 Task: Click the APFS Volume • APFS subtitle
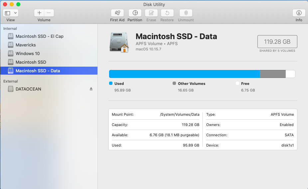pyautogui.click(x=157, y=44)
